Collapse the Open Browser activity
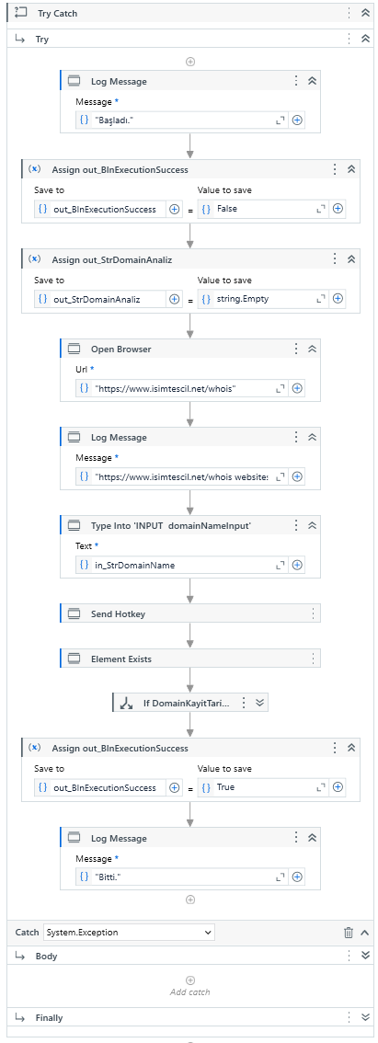Image resolution: width=378 pixels, height=1043 pixels. coord(312,349)
